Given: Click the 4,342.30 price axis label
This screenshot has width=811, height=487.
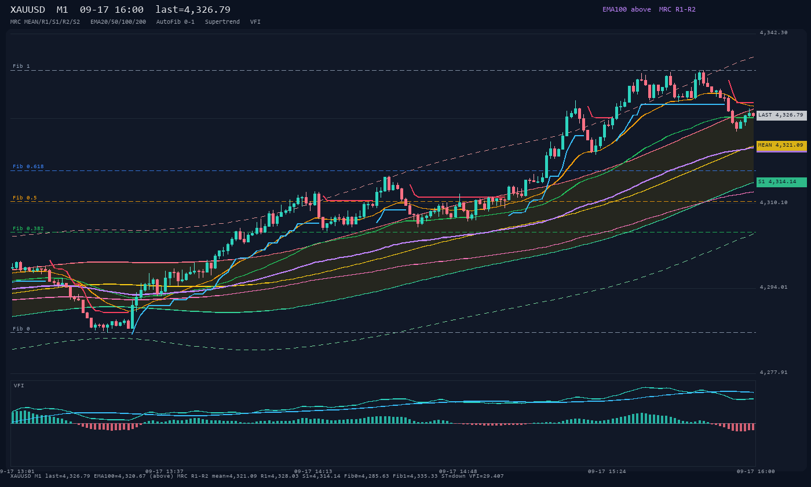Looking at the screenshot, I should pos(774,32).
